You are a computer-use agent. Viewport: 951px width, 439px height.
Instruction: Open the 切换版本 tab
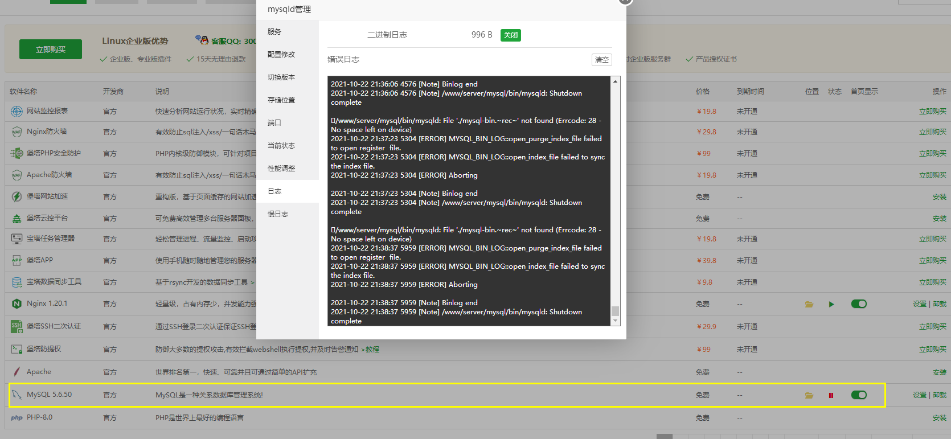288,77
